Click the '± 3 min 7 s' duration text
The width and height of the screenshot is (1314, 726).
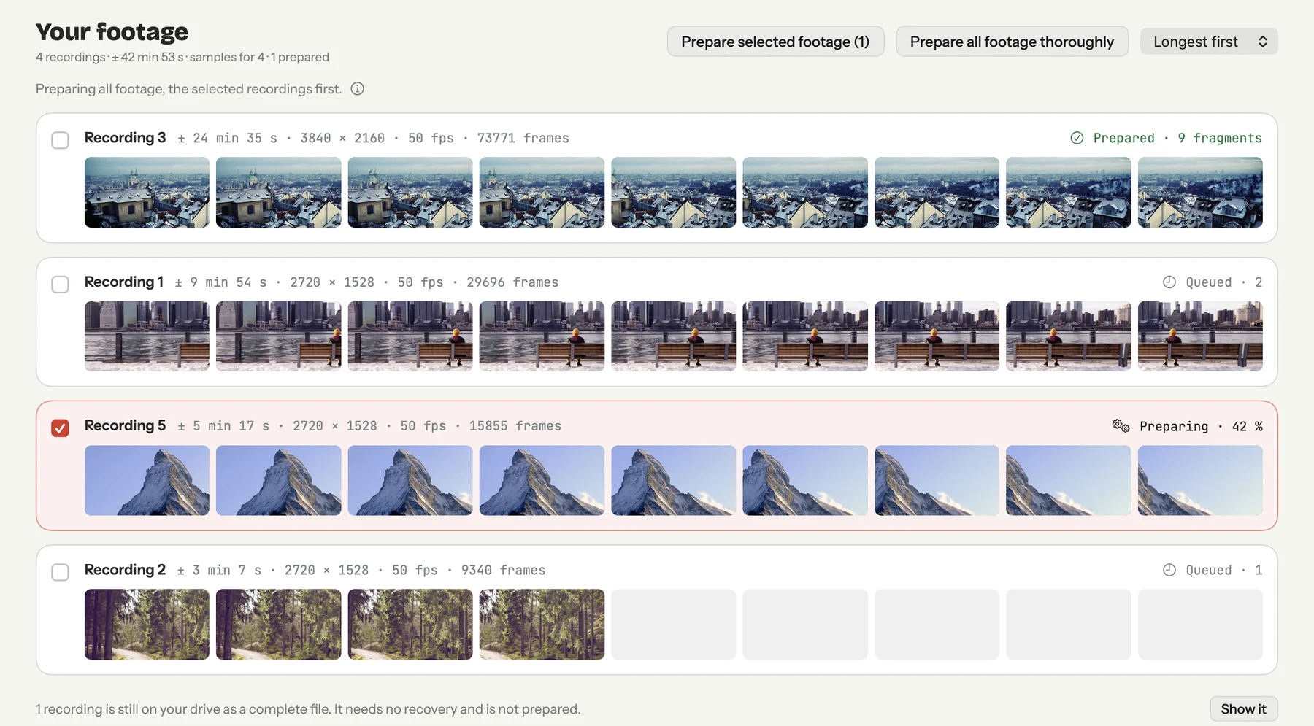pyautogui.click(x=219, y=570)
